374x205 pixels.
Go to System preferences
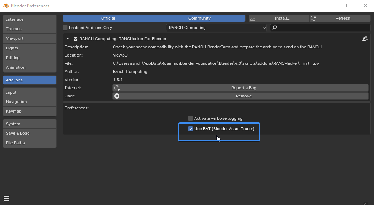tap(30, 124)
